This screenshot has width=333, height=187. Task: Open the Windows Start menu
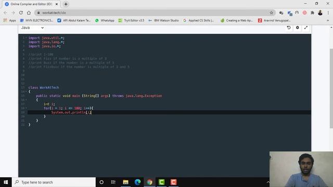(6, 182)
